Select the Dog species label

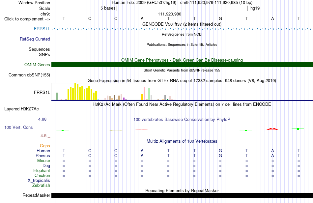click(x=46, y=165)
